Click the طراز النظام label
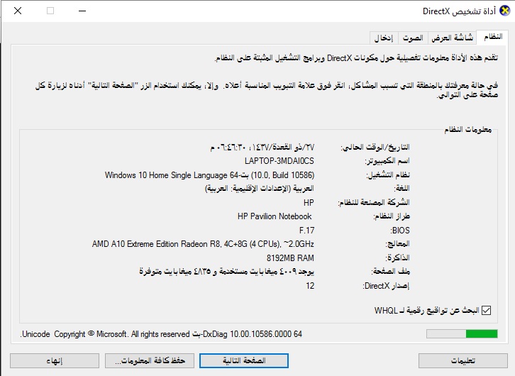The height and width of the screenshot is (376, 515). coord(392,216)
